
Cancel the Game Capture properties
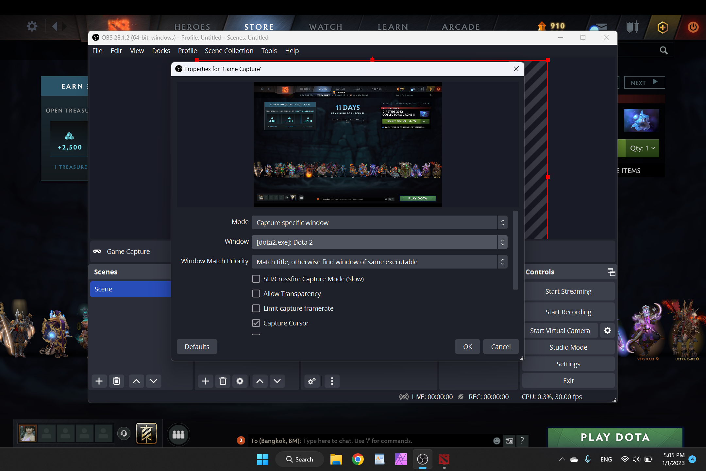501,346
